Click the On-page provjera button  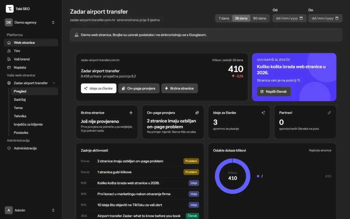click(x=139, y=88)
